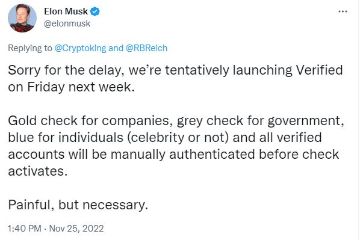Click the 'Replying to' label
The width and height of the screenshot is (363, 240).
[30, 48]
